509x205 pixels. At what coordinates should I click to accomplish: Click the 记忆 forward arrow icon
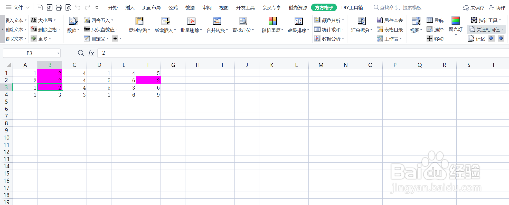pyautogui.click(x=501, y=38)
